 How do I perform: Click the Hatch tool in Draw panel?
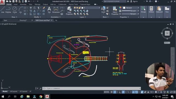tap(25, 14)
